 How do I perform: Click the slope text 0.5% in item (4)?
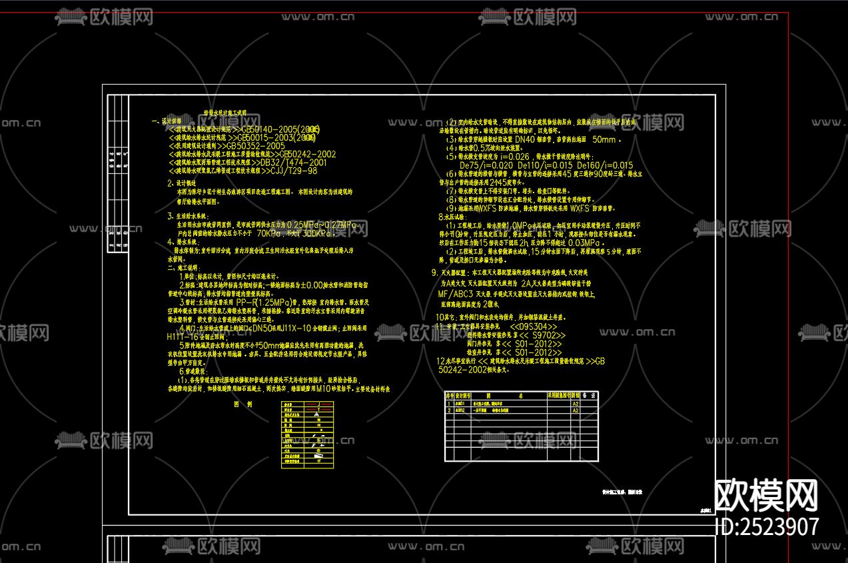(482, 148)
